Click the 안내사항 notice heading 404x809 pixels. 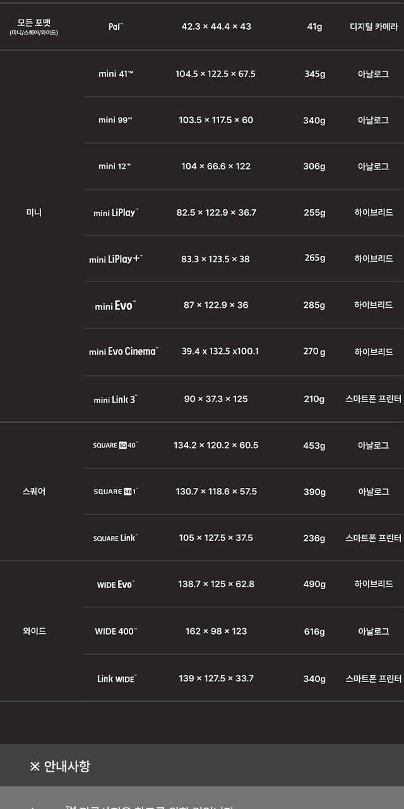(60, 767)
